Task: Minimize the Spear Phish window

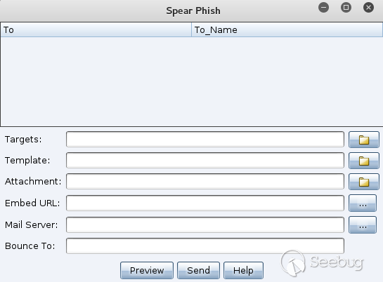Action: pyautogui.click(x=324, y=7)
